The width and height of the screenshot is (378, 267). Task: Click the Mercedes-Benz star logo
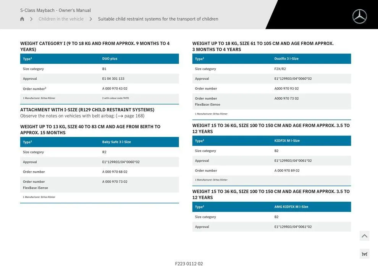click(359, 16)
